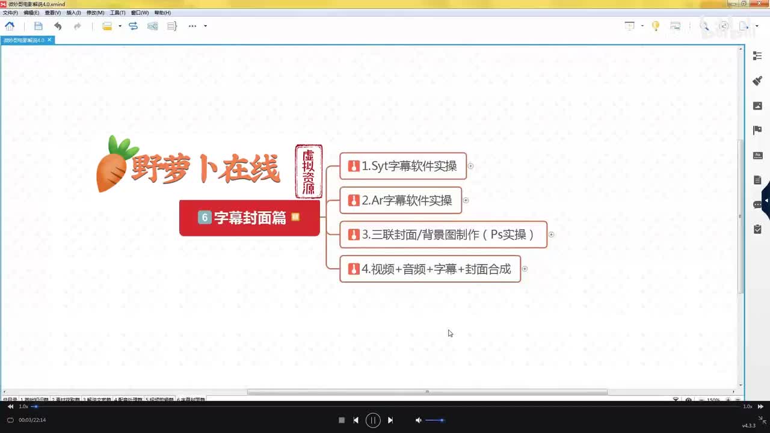Select the 4.视频+音频+字幕+封面合成 topic
Viewport: 770px width, 433px height.
coord(430,269)
